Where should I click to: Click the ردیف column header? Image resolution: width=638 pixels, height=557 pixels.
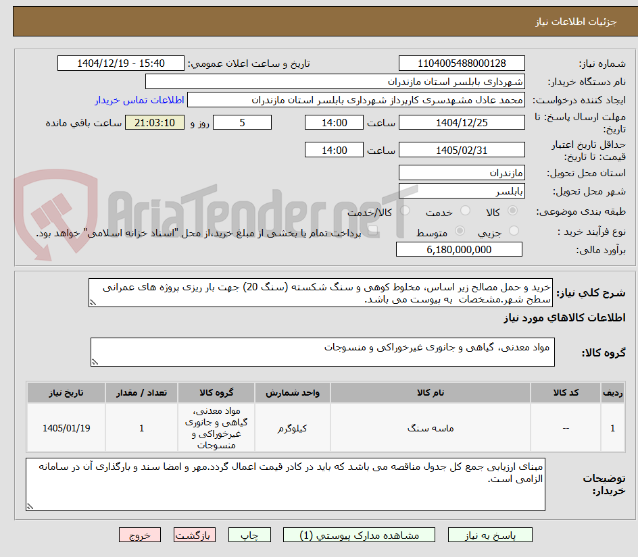click(x=613, y=393)
